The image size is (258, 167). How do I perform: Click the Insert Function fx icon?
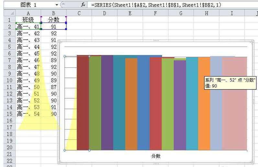click(x=83, y=5)
